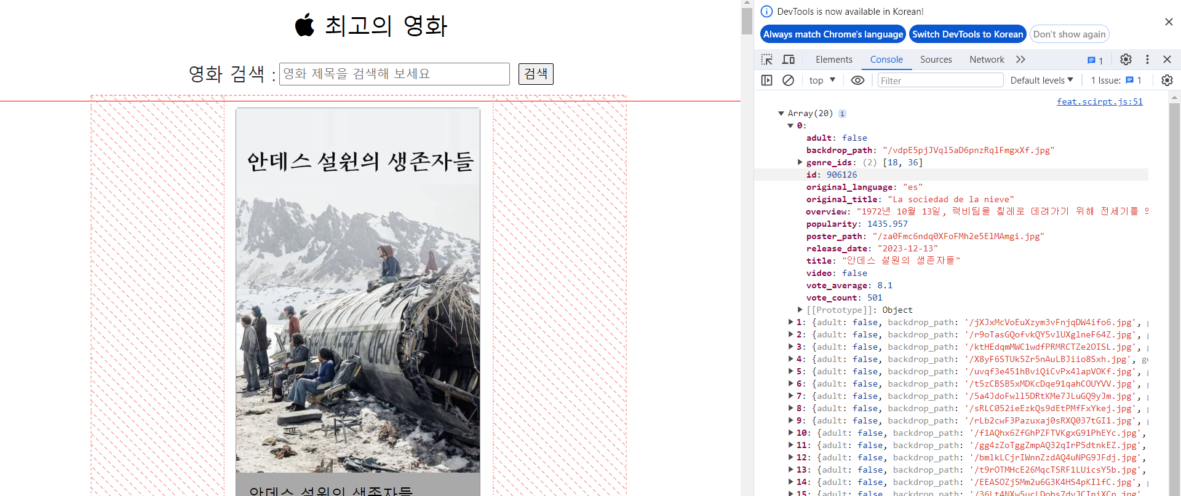Image resolution: width=1181 pixels, height=496 pixels.
Task: Click the 검색 search button
Action: [x=536, y=74]
